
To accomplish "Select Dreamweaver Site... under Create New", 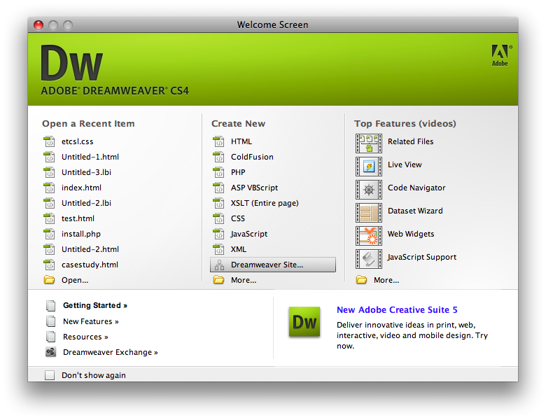I will 267,265.
